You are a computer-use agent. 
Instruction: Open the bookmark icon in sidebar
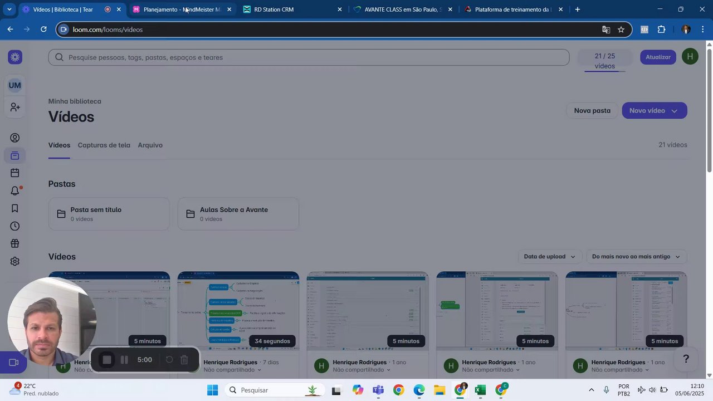coord(15,208)
